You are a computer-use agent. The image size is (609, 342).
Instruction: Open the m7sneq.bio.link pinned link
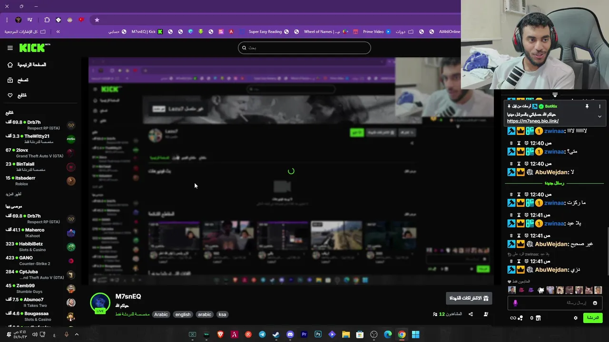(x=532, y=121)
